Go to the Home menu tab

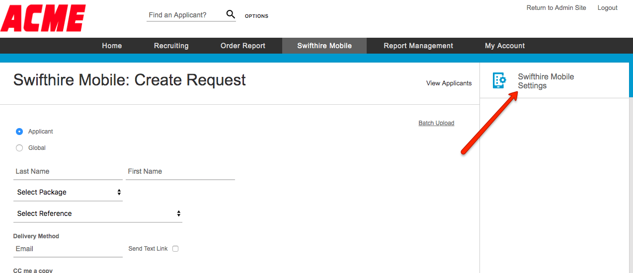click(112, 46)
